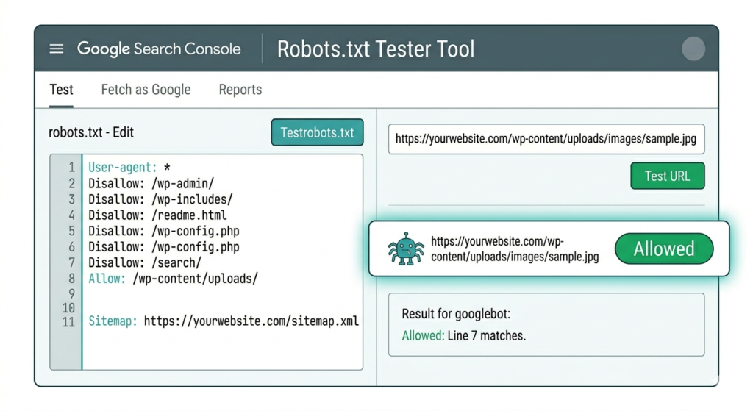Click the tested URL text in result card

pos(515,249)
